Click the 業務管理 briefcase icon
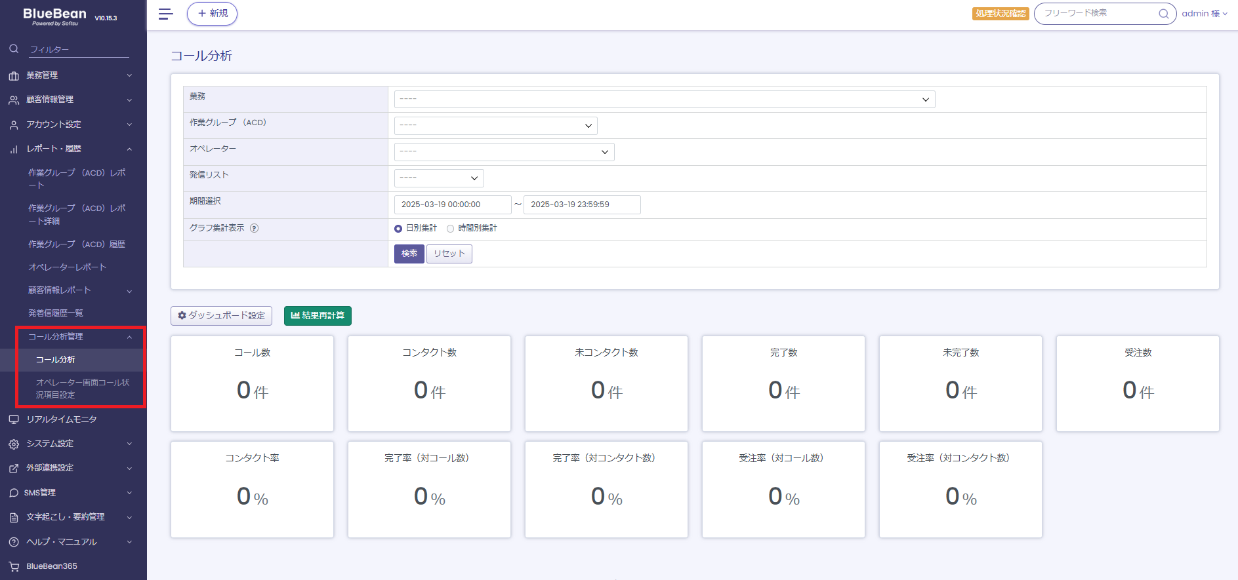 (14, 75)
